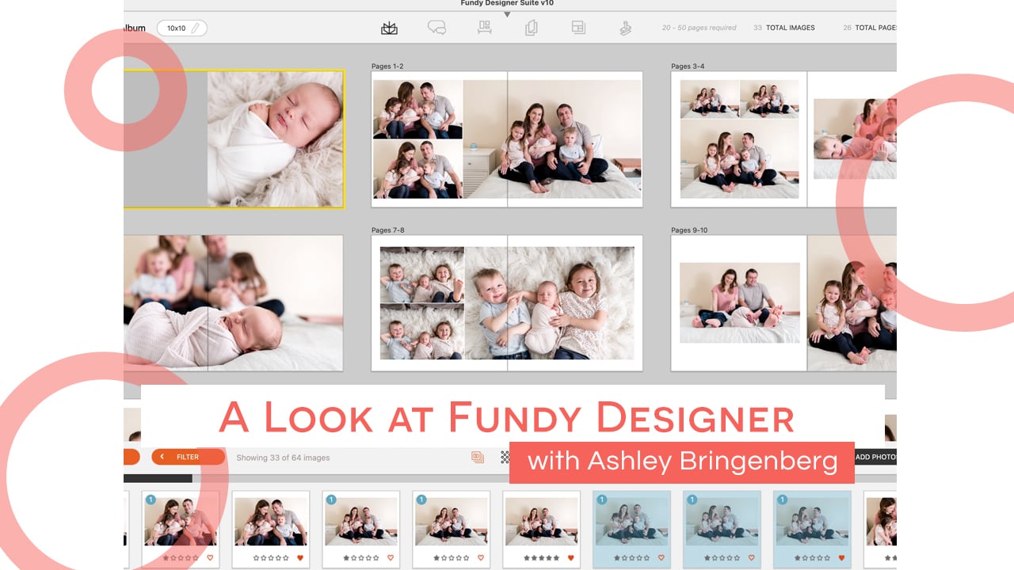Click the dark image-well scrollbar
Image resolution: width=1014 pixels, height=570 pixels.
158,478
